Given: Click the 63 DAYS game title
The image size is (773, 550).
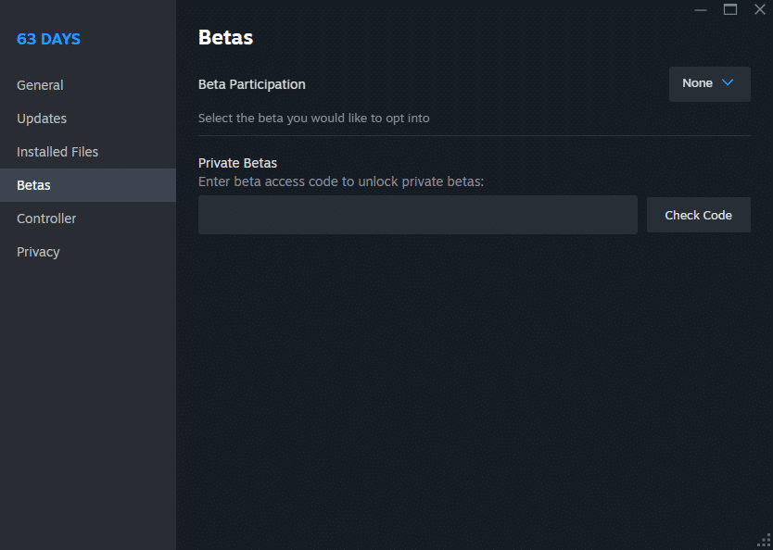Looking at the screenshot, I should [x=48, y=39].
